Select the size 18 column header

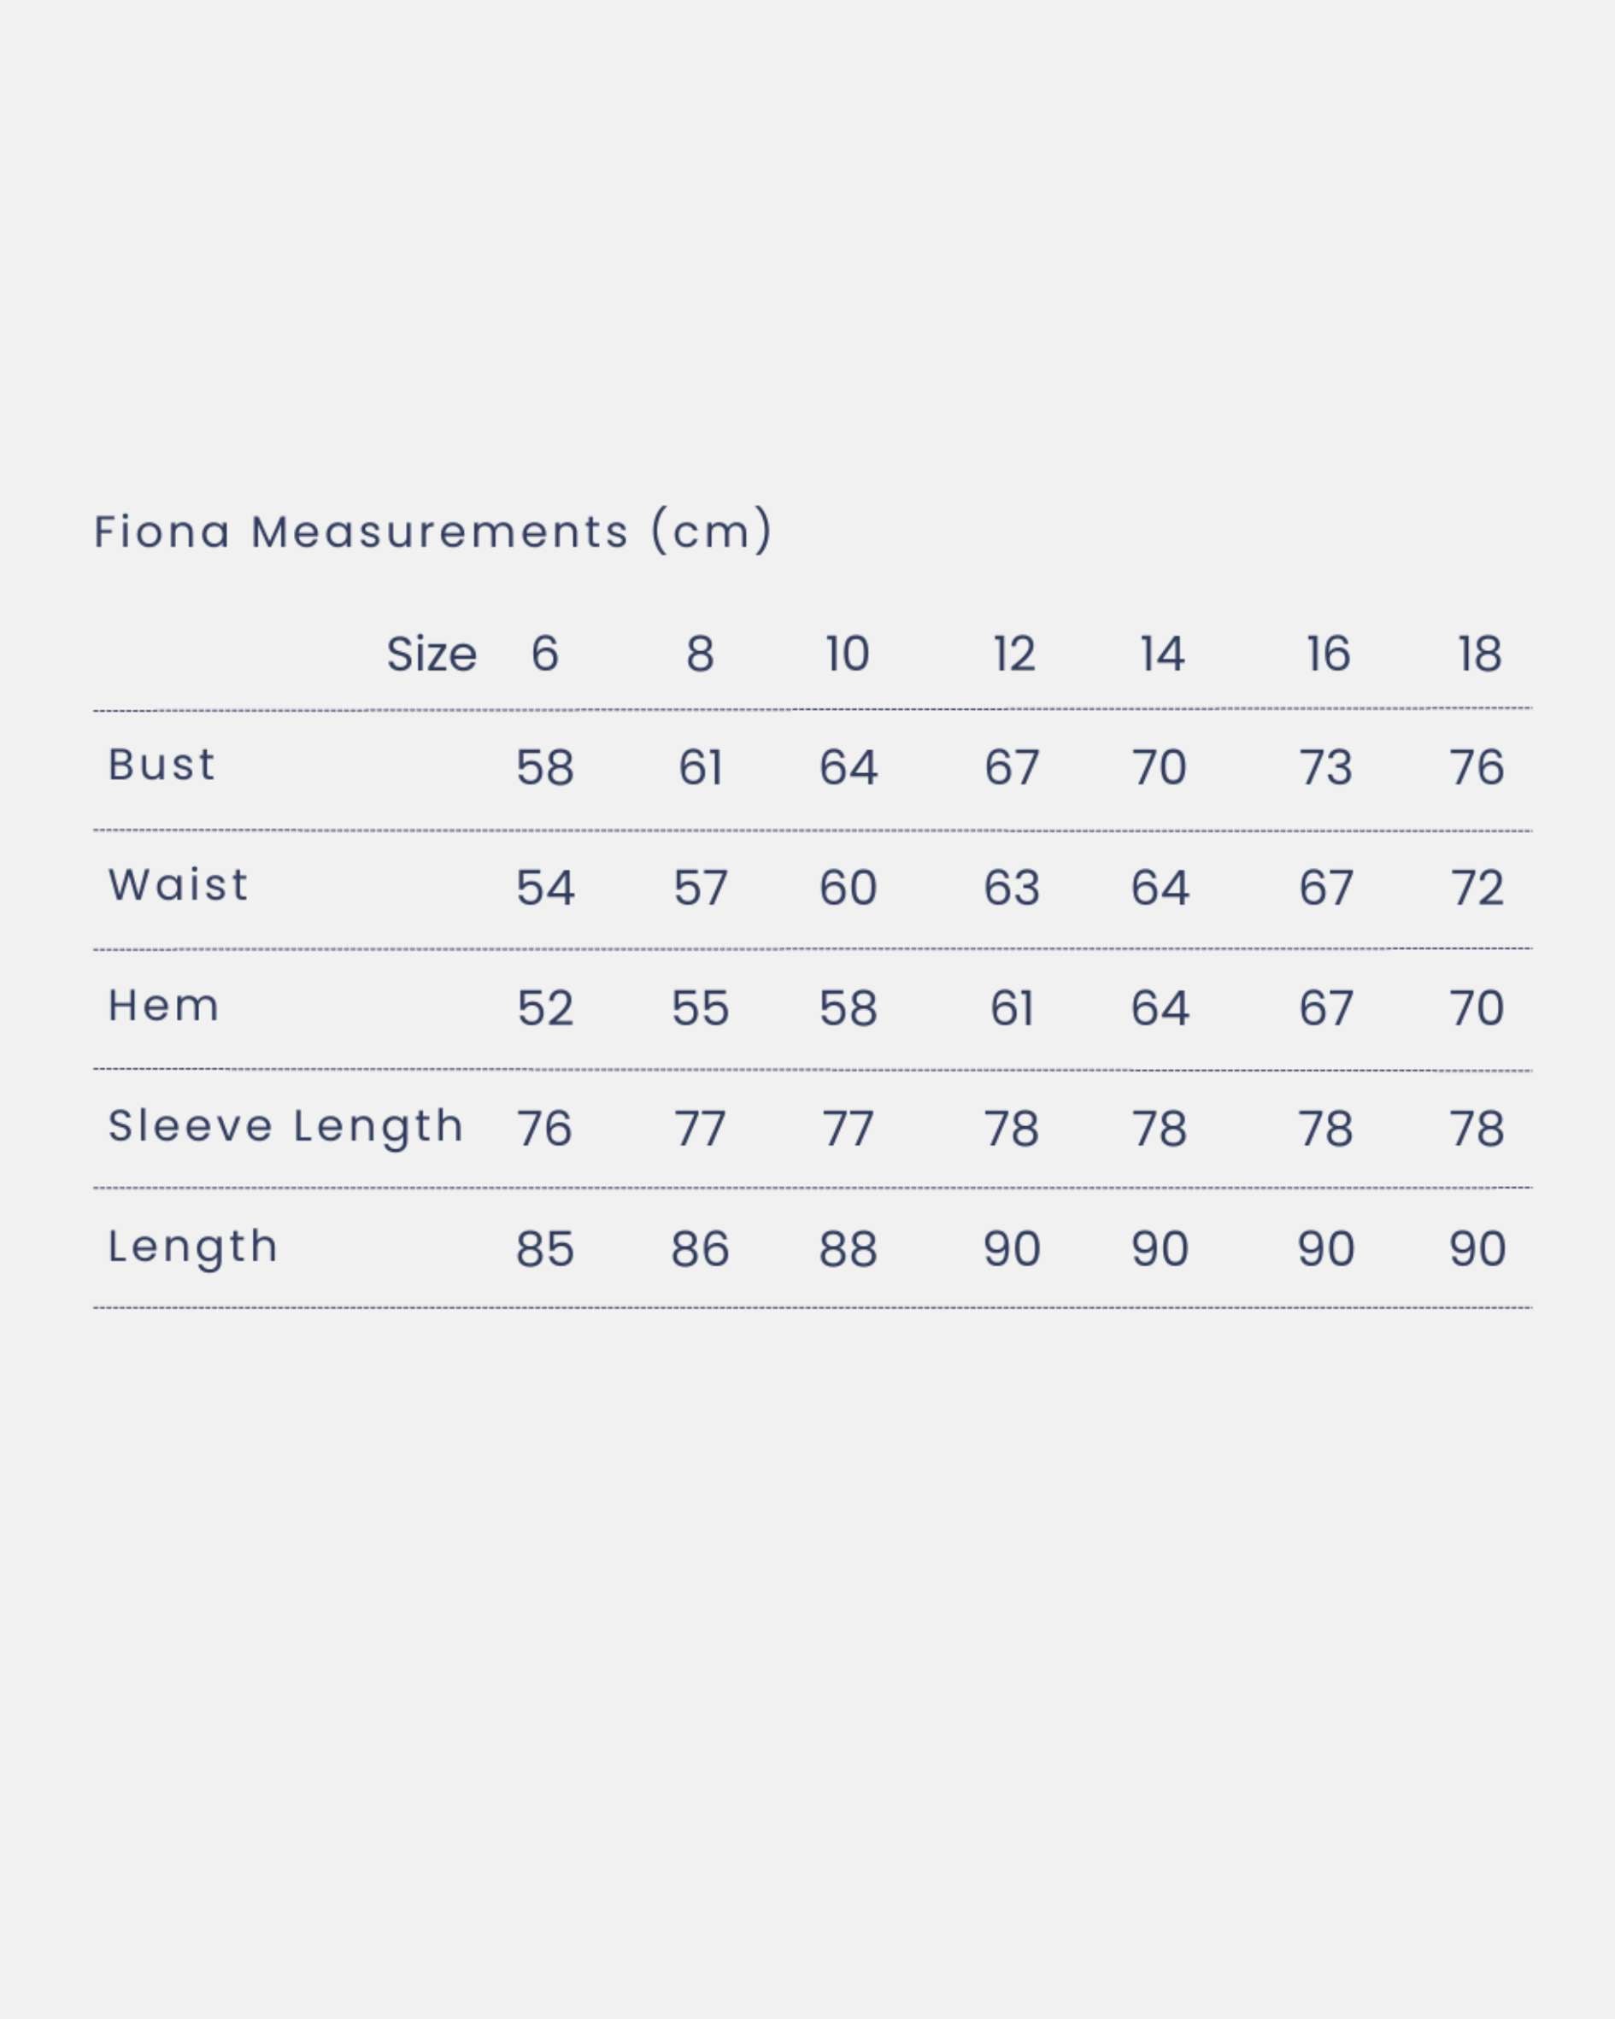pos(1479,654)
